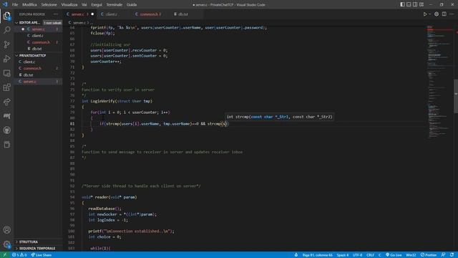Open common.h in PRIVATECHATTCP folder
The width and height of the screenshot is (458, 258).
pos(38,68)
